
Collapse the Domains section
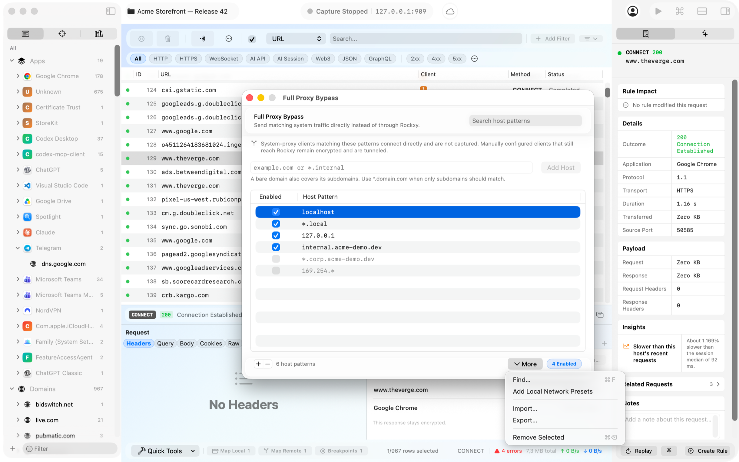[12, 389]
